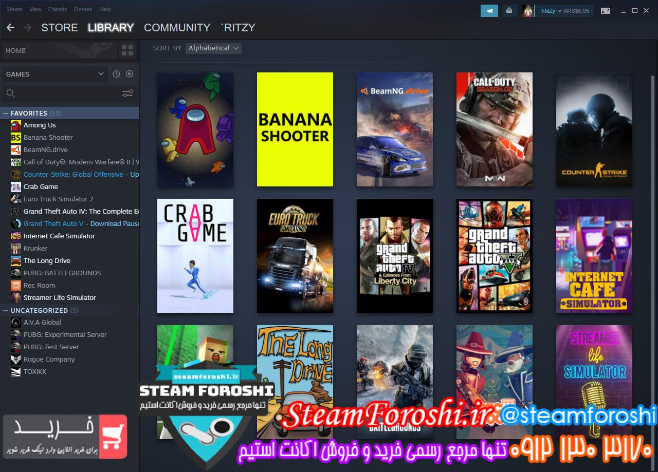Screen dimensions: 658x472
Task: Click Internet Cafe Simulator sidebar icon
Action: point(16,236)
